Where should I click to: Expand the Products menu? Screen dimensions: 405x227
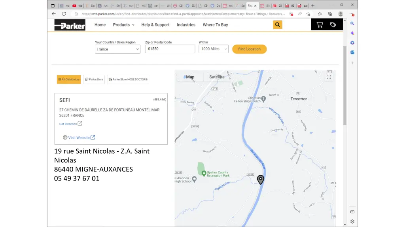pyautogui.click(x=123, y=25)
